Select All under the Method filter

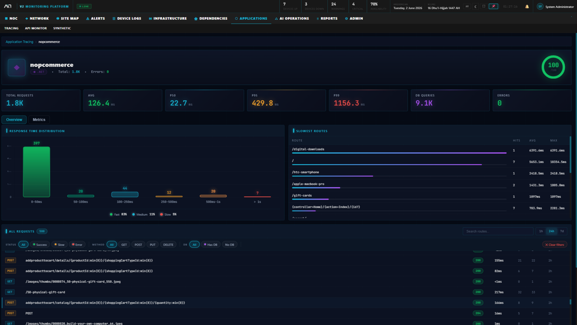[x=112, y=245]
